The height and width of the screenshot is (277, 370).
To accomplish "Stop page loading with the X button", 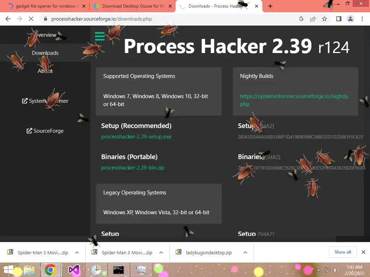I will pyautogui.click(x=31, y=19).
